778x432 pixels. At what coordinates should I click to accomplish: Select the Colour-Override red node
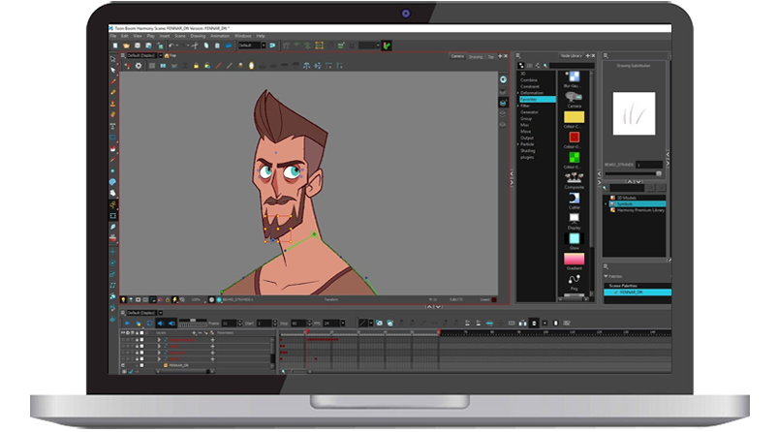575,138
